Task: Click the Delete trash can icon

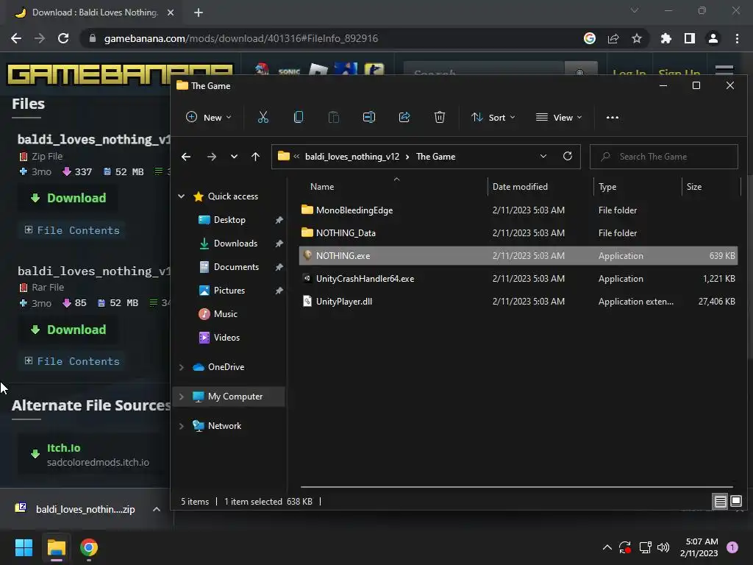Action: [440, 117]
